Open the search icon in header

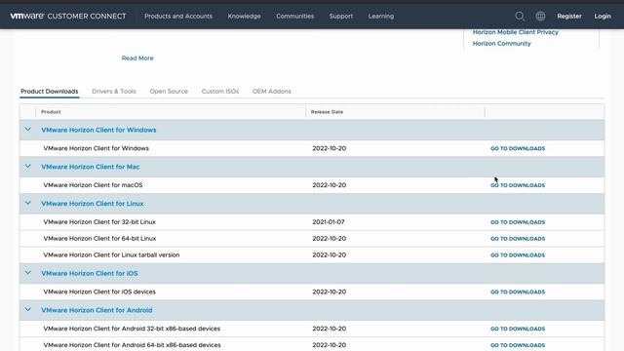tap(520, 16)
